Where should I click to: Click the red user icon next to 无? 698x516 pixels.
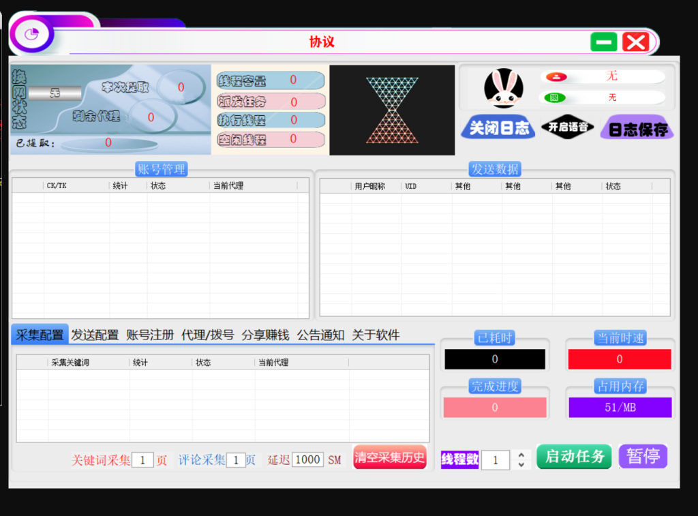click(556, 77)
